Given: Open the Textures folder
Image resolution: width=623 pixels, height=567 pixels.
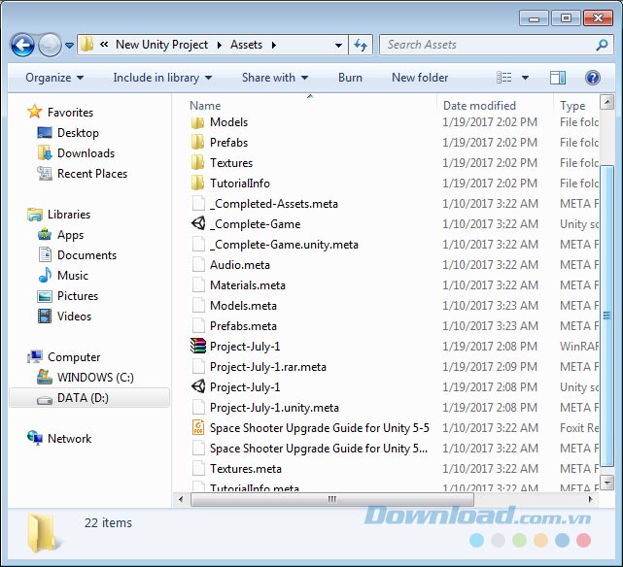Looking at the screenshot, I should pyautogui.click(x=230, y=163).
